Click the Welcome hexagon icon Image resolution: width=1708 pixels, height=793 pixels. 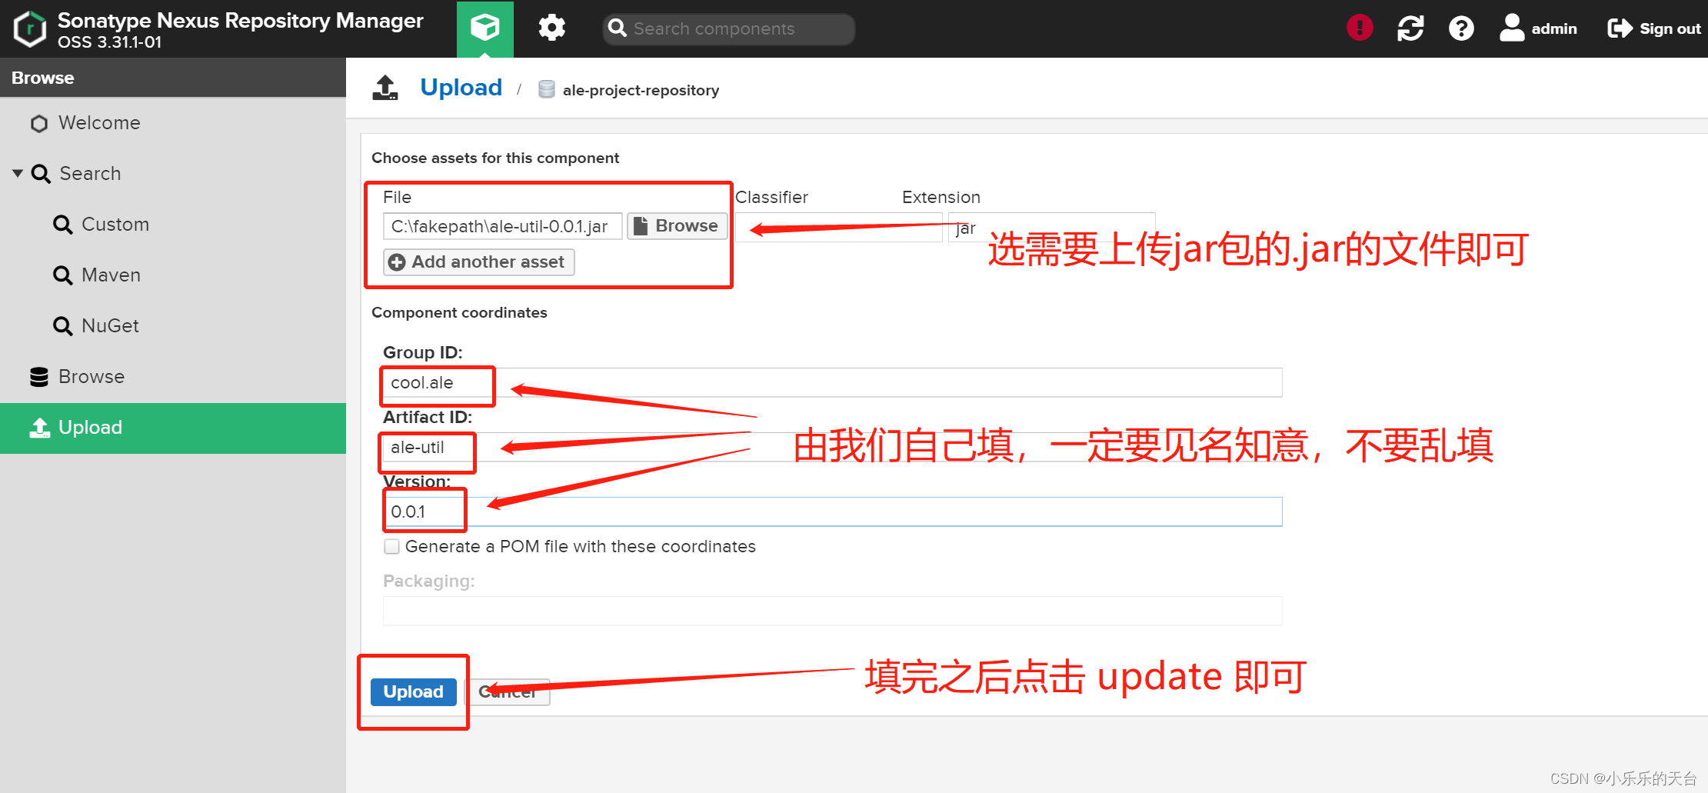click(39, 123)
